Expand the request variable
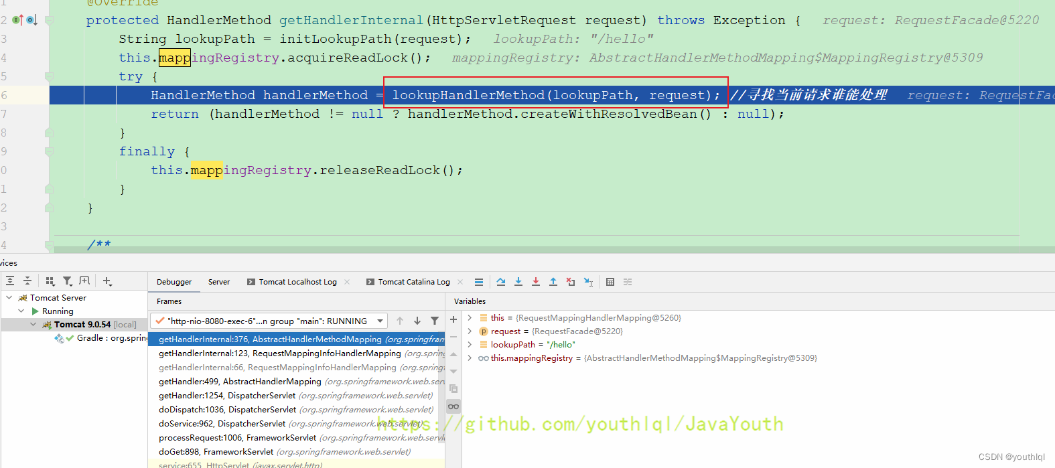 pyautogui.click(x=470, y=331)
